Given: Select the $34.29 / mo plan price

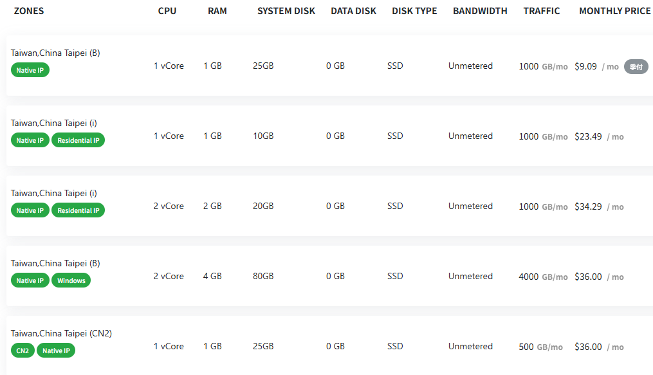Looking at the screenshot, I should [x=599, y=206].
